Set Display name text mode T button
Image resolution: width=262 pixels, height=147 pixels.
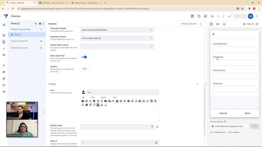[x=152, y=127]
